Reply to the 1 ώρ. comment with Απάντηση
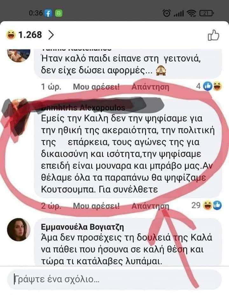This screenshot has width=229, height=295. [150, 87]
